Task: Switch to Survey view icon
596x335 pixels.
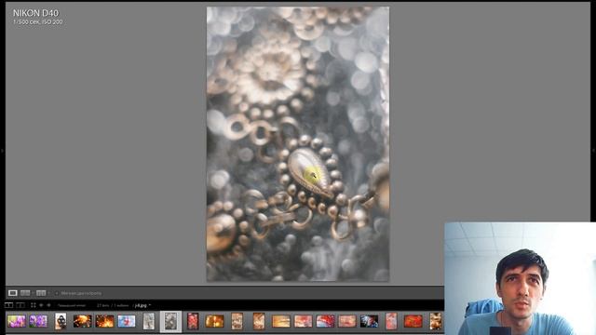Action: point(41,293)
